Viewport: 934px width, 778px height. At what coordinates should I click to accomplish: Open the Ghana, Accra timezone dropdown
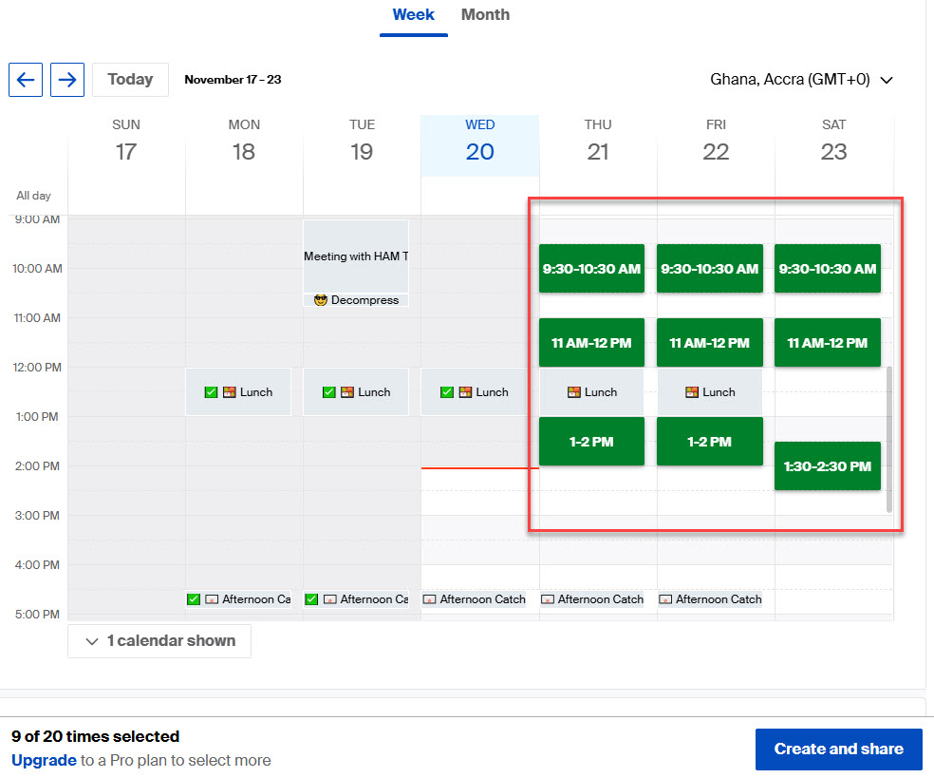click(802, 80)
